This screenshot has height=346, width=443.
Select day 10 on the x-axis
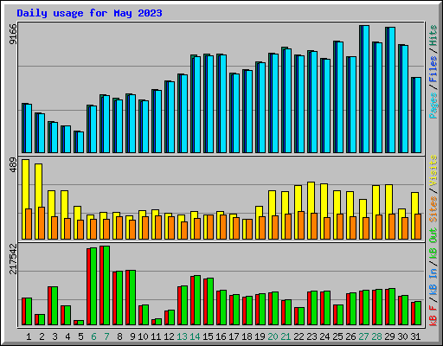pos(143,336)
